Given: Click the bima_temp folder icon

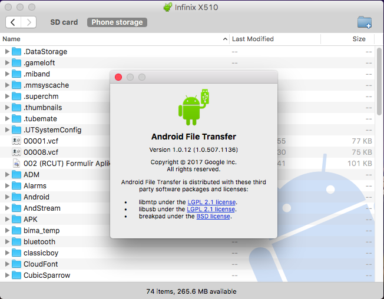Looking at the screenshot, I should pos(16,231).
